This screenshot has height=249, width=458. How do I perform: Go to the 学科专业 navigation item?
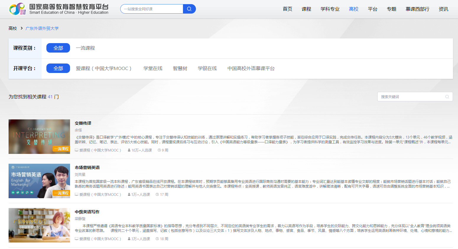coord(330,9)
